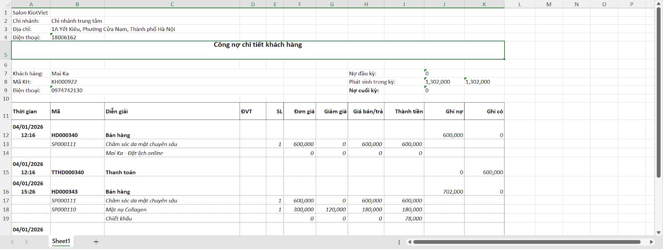Screen dimensions: 663x249
Task: Click the 'Giảm giá' table header
Action: pos(332,111)
